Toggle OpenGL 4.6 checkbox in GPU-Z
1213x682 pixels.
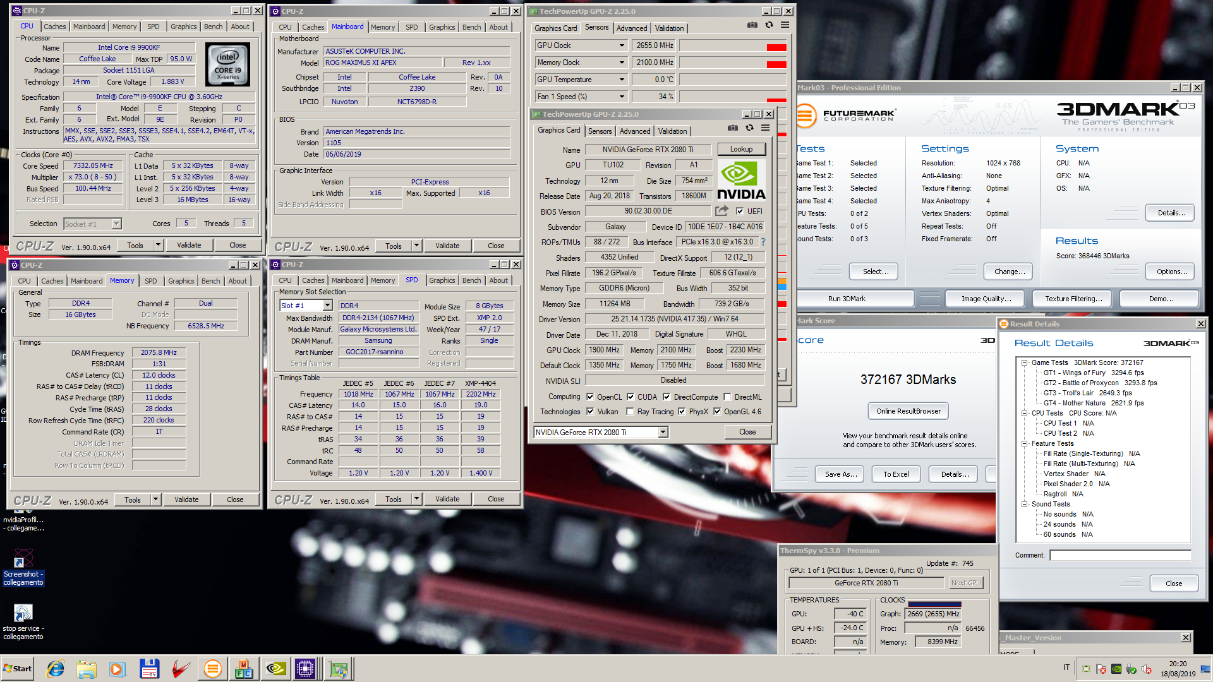click(x=717, y=412)
